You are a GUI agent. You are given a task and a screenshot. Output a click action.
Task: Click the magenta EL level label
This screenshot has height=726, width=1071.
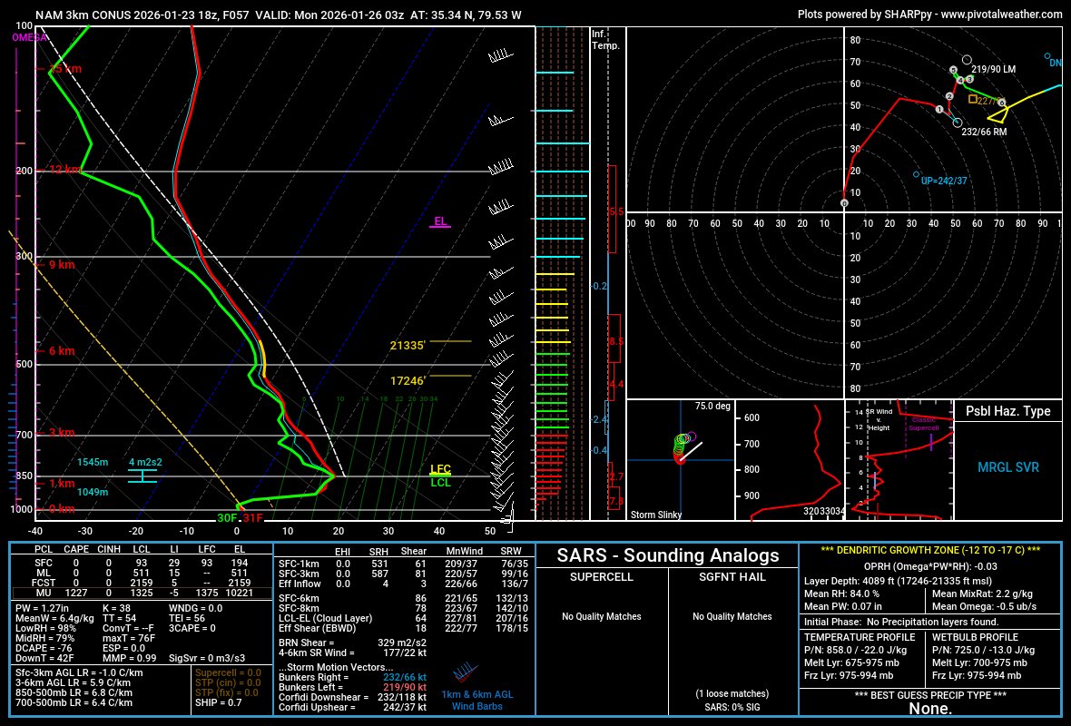440,221
